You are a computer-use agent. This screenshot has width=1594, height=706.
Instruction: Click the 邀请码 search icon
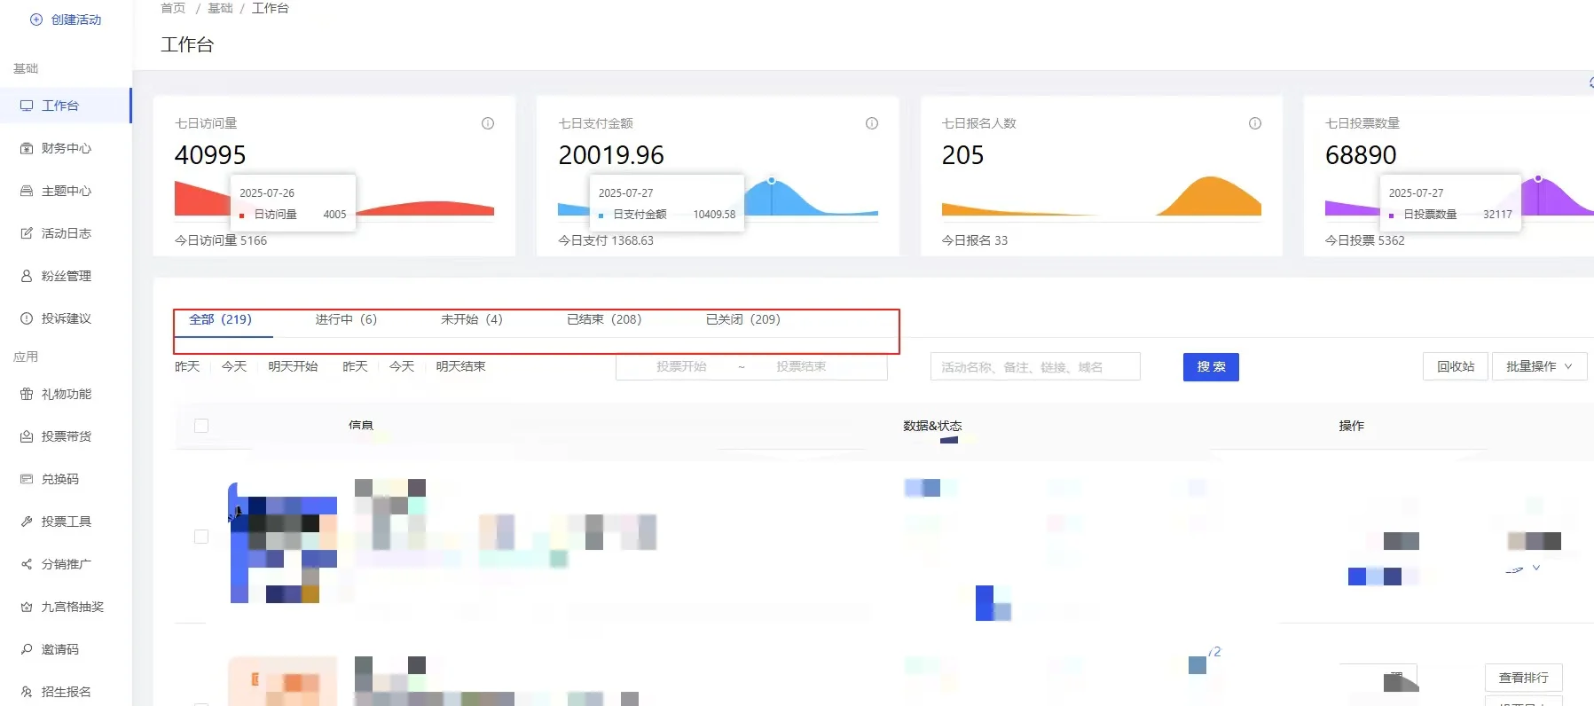[x=27, y=649]
